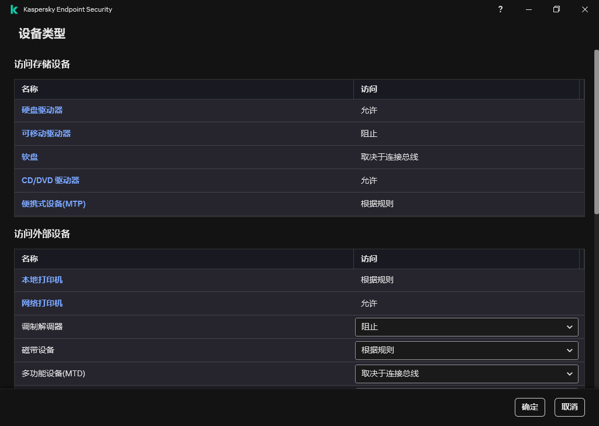Image resolution: width=599 pixels, height=426 pixels.
Task: Restore down the window
Action: click(556, 9)
